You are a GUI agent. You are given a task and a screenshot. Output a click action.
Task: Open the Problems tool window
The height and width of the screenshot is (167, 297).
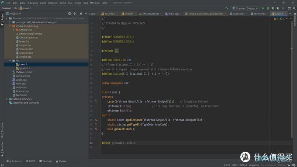click(x=14, y=161)
